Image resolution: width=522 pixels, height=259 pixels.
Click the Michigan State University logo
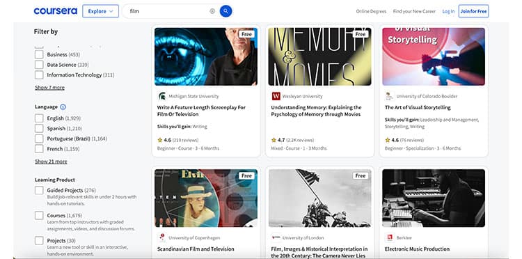(162, 97)
